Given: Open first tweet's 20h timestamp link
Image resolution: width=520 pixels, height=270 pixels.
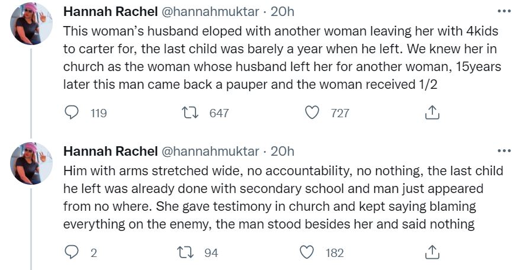Looking at the screenshot, I should coord(283,12).
